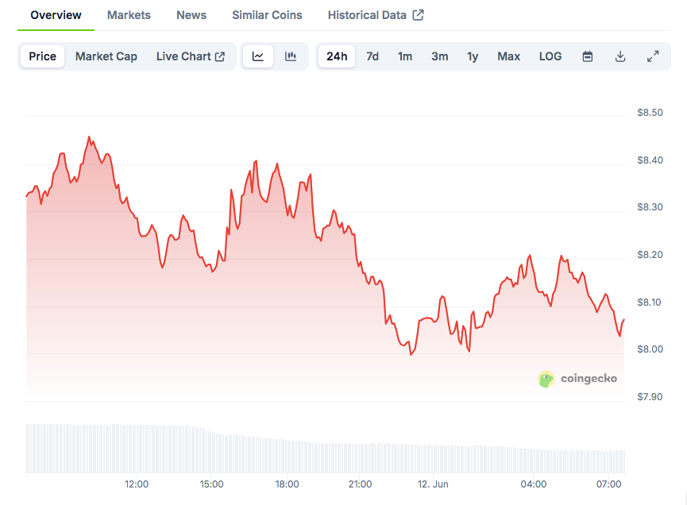Switch to line chart view icon

coord(258,56)
